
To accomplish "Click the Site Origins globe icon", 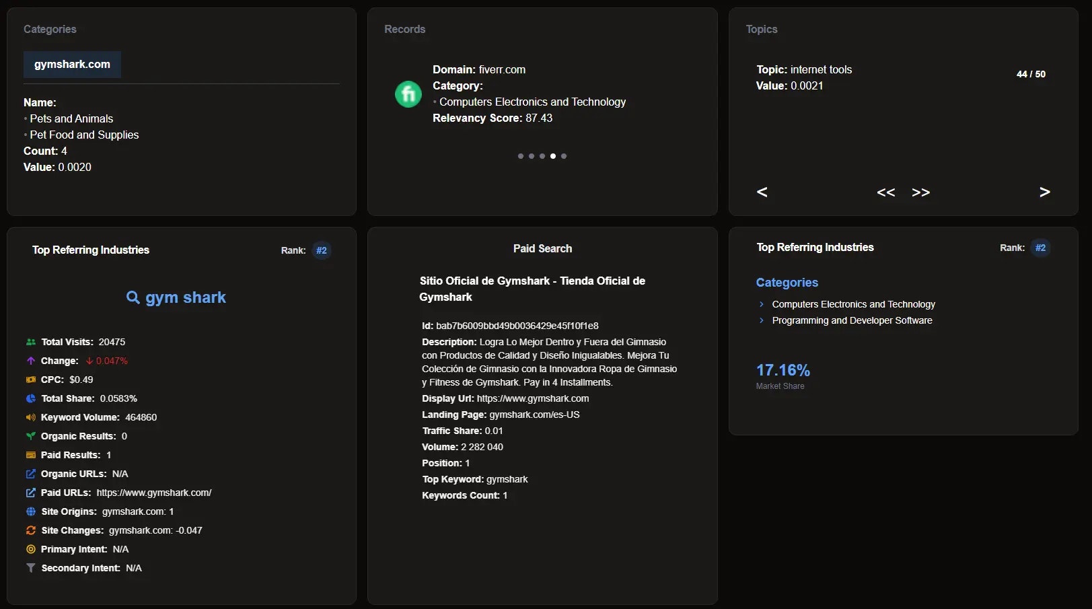I will pyautogui.click(x=31, y=511).
